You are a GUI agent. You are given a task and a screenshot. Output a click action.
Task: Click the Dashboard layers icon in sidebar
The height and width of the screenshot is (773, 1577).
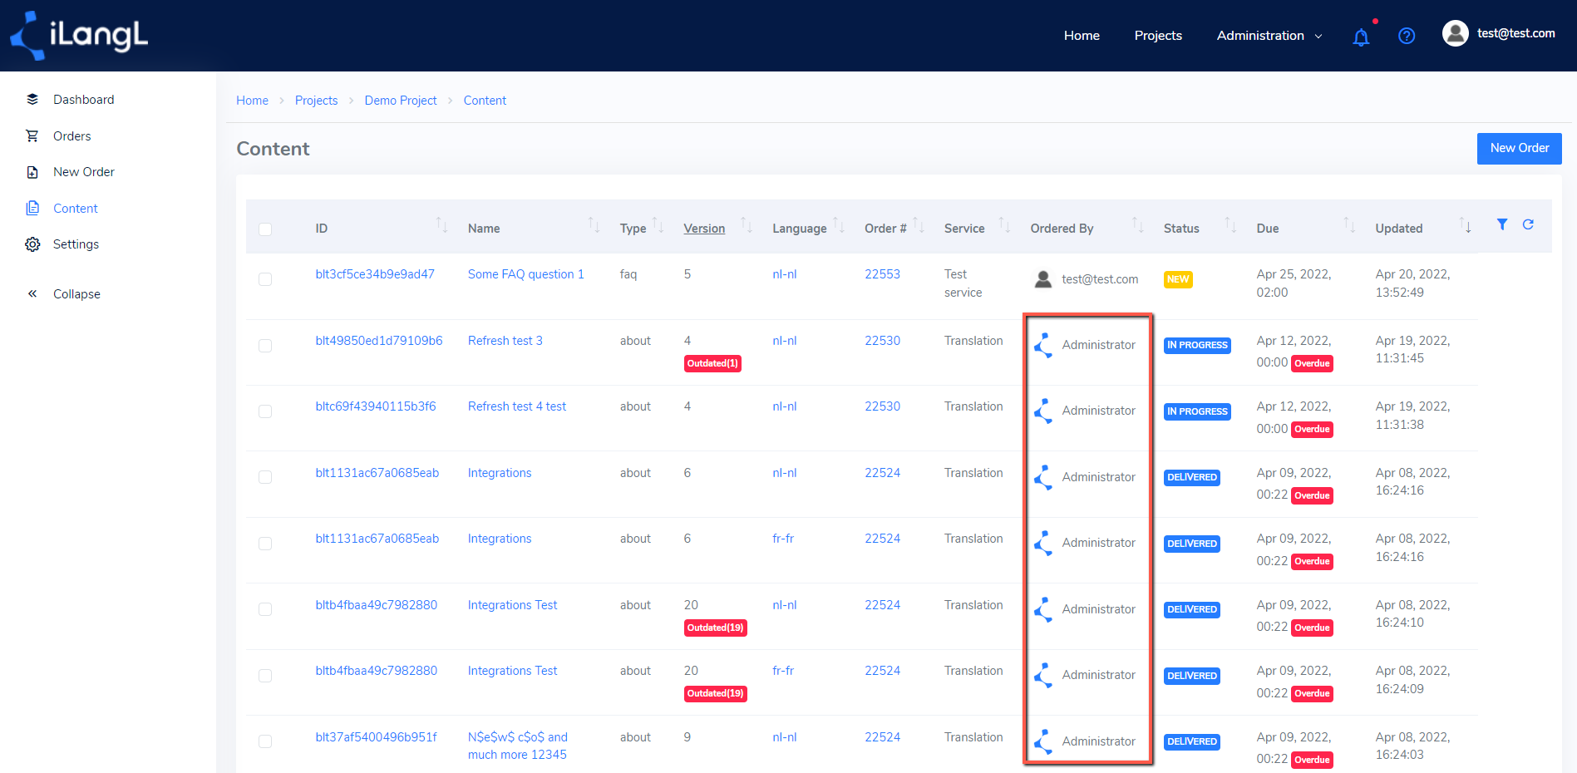pos(32,99)
